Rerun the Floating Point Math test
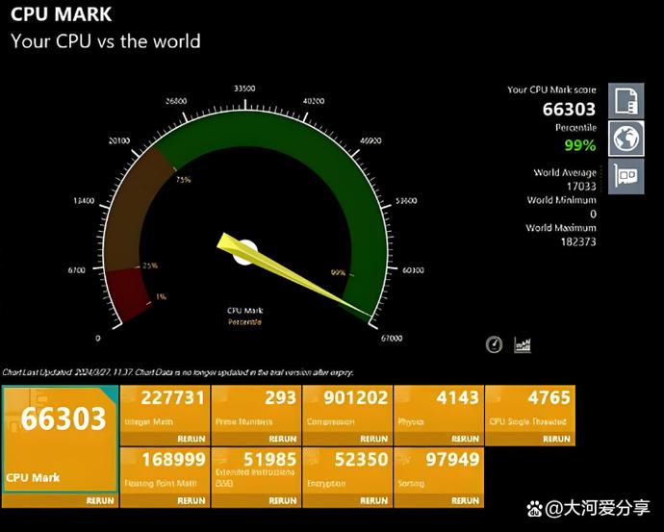The image size is (664, 532). click(x=192, y=500)
